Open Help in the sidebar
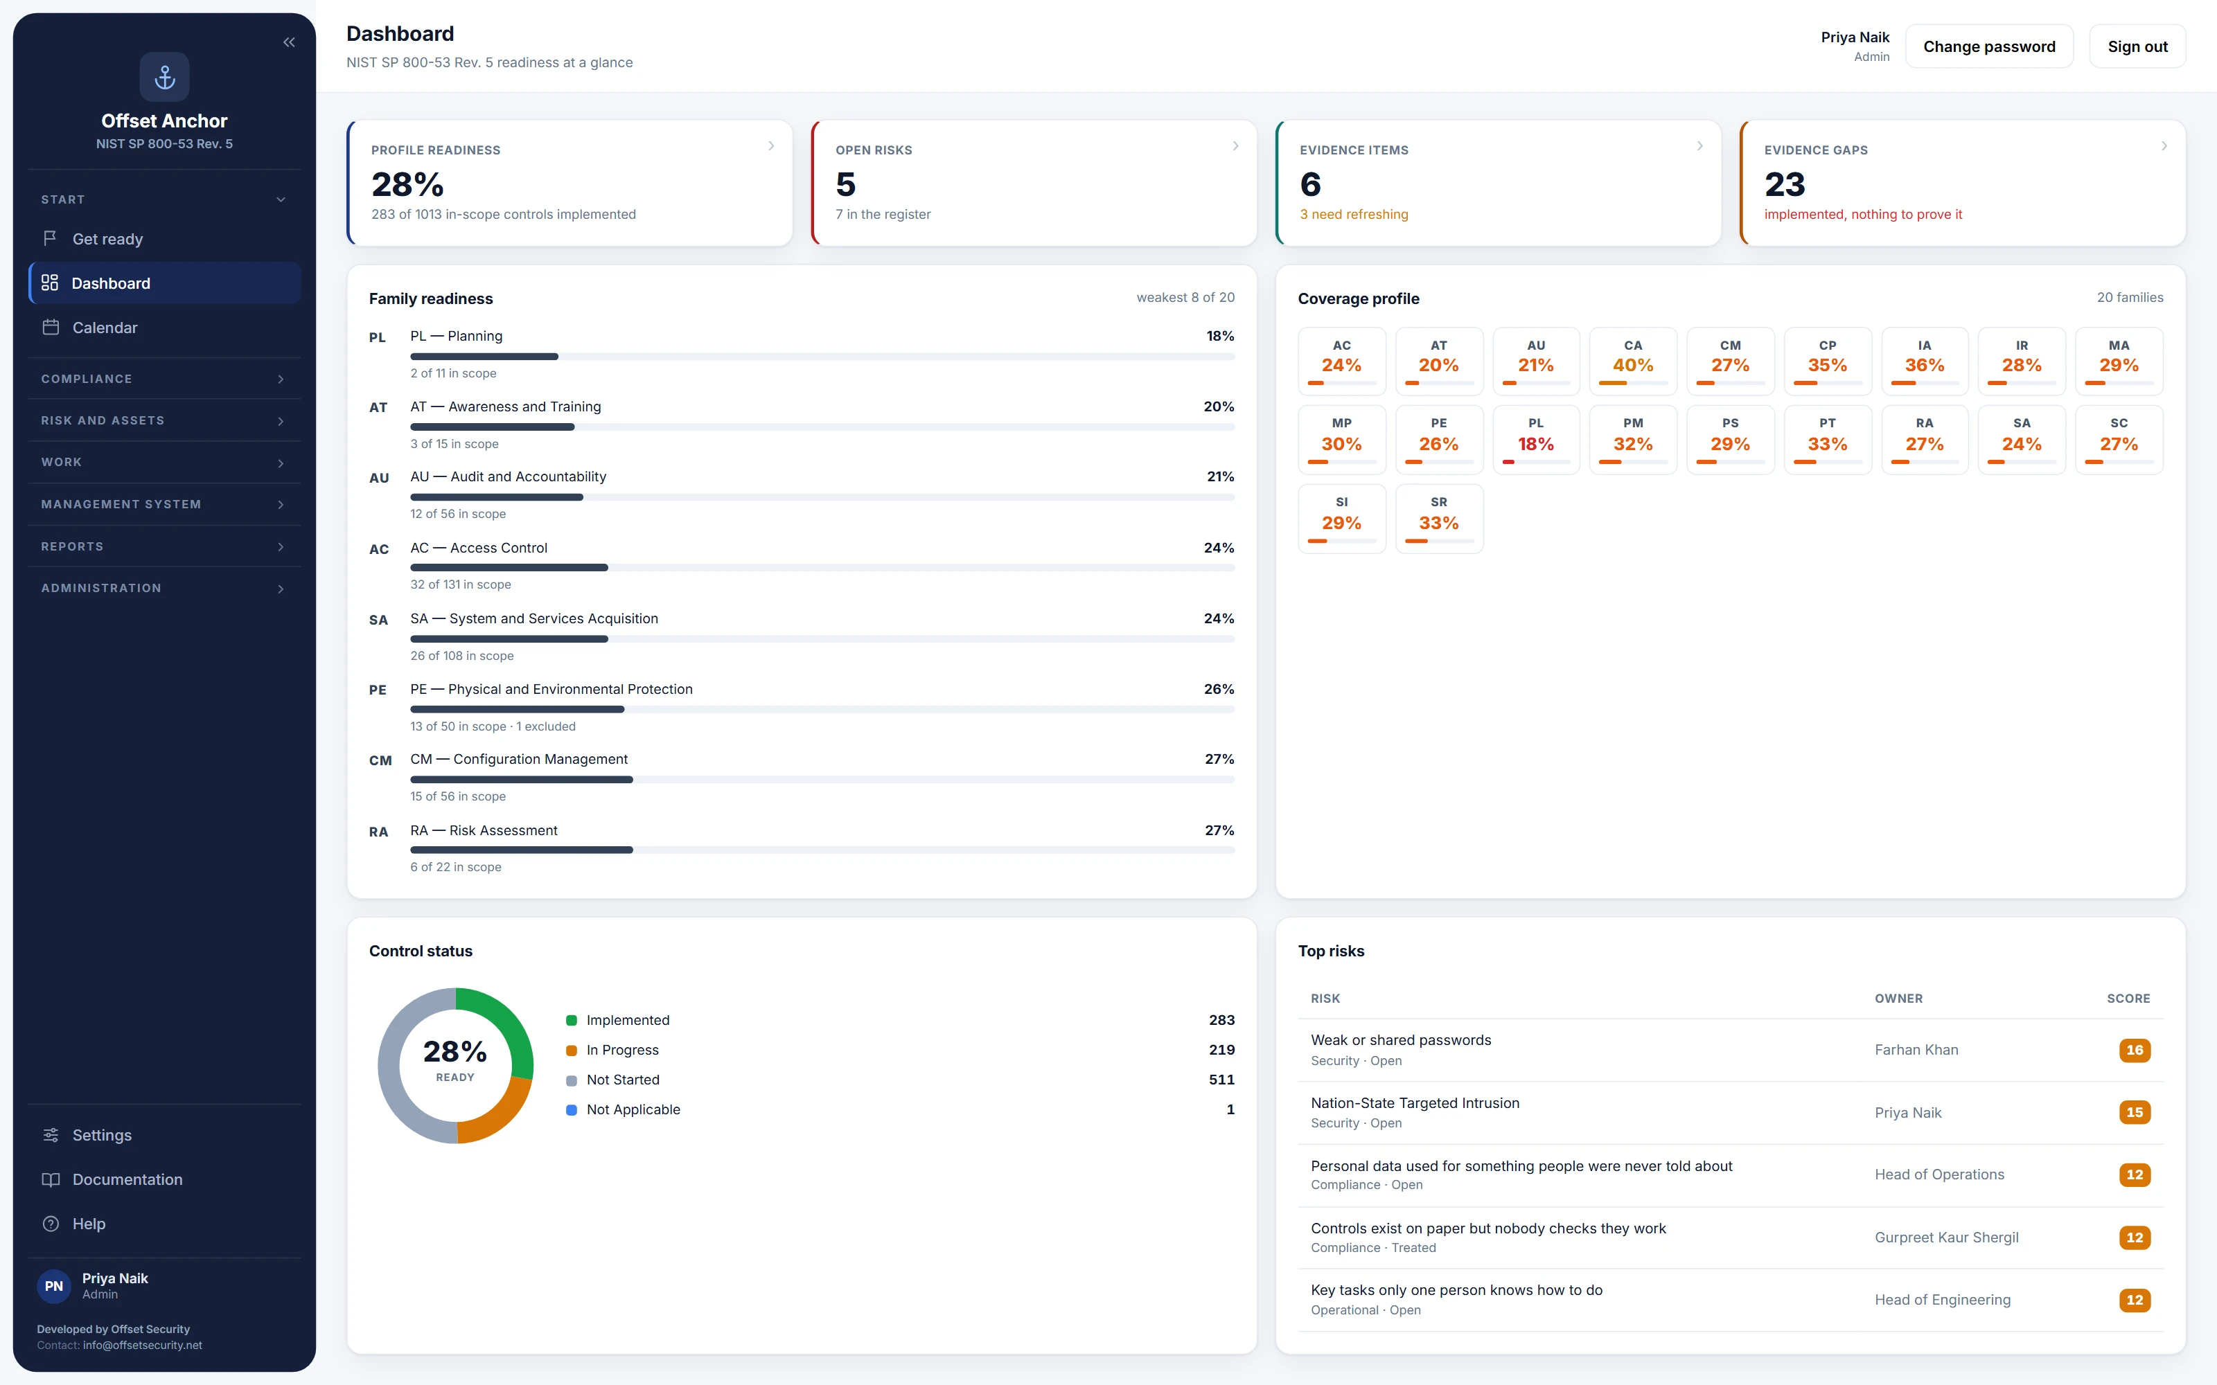The image size is (2217, 1385). click(165, 1224)
